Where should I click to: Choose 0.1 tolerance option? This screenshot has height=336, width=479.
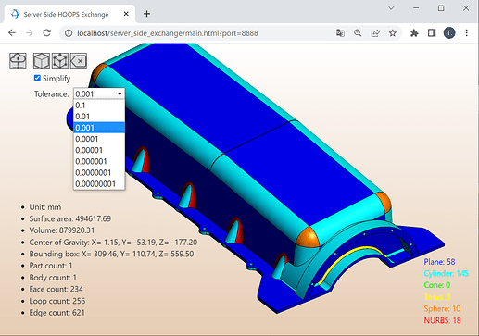[x=99, y=106]
